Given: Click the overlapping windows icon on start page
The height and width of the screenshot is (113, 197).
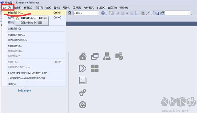Looking at the screenshot, I should [x=95, y=56].
